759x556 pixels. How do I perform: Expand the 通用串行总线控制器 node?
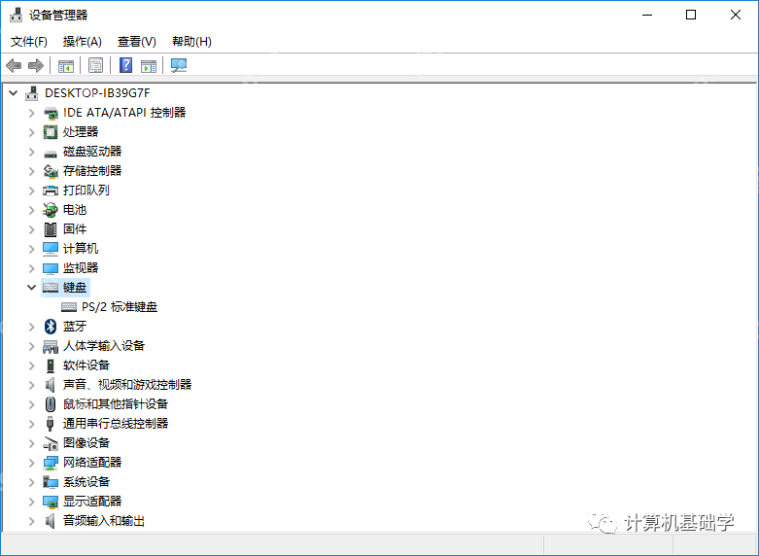click(x=32, y=424)
